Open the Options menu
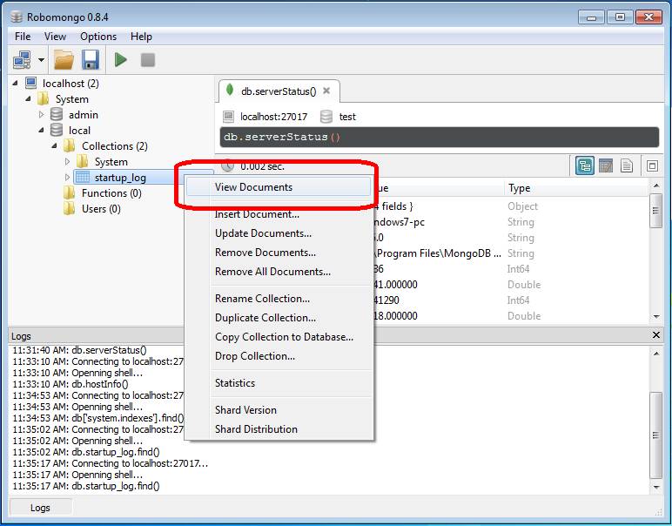The height and width of the screenshot is (526, 672). coord(98,37)
